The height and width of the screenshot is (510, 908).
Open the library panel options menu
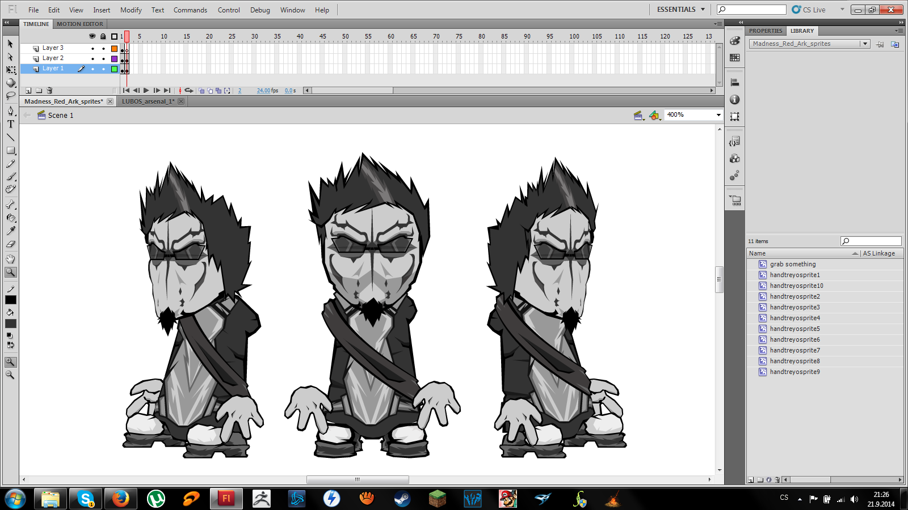coord(899,31)
